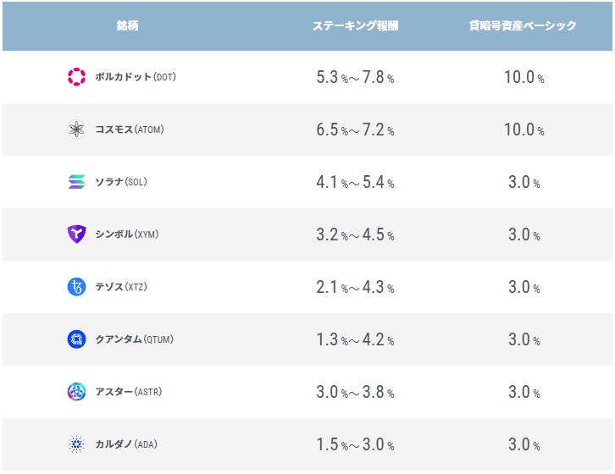
Task: Click the Cardano (ADA) dotted logo icon
Action: (76, 444)
